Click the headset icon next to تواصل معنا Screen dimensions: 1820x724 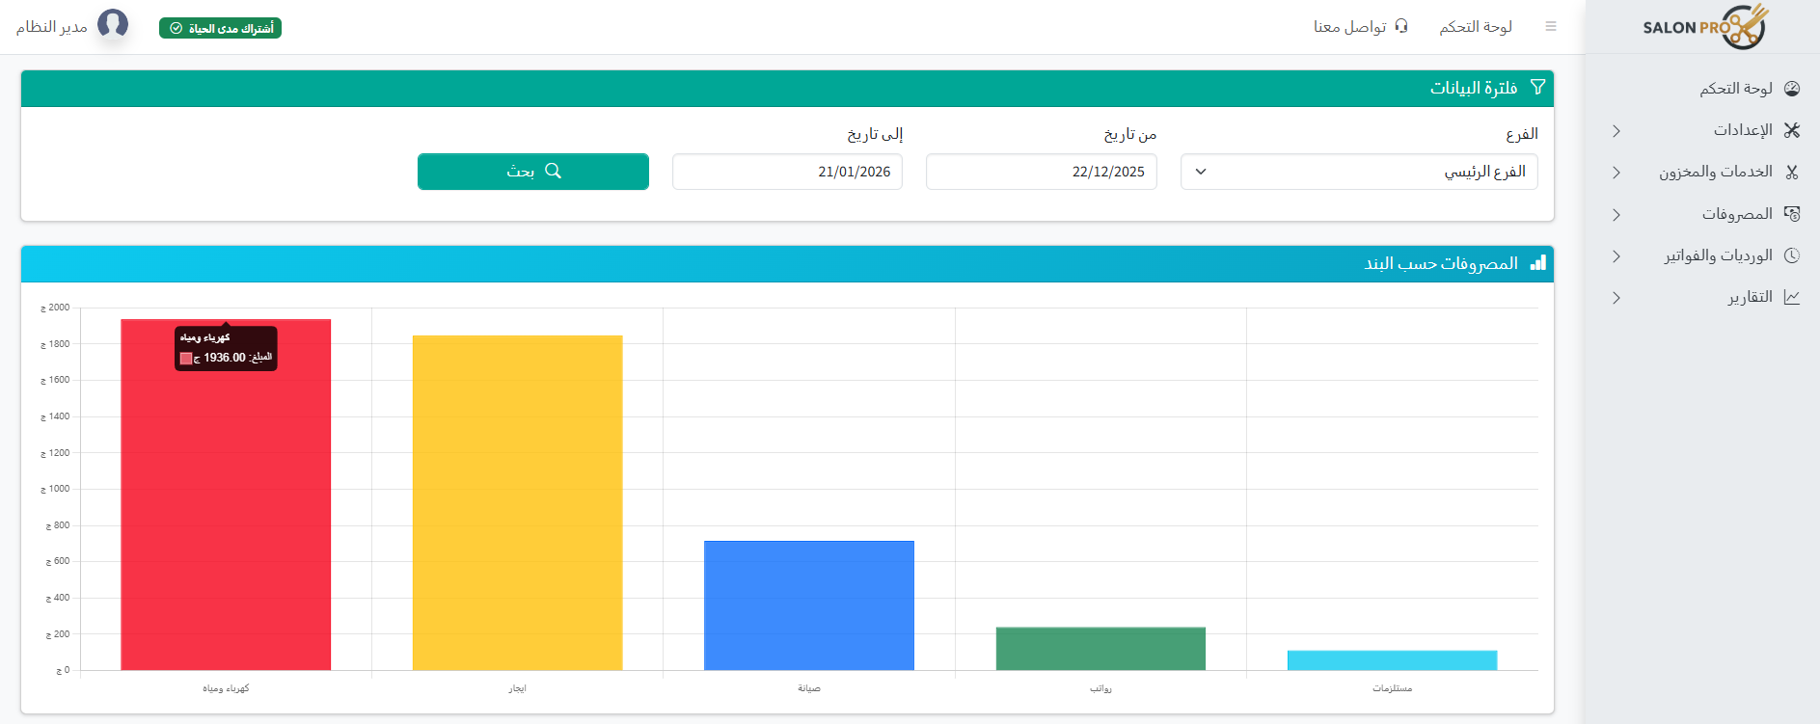(x=1401, y=26)
